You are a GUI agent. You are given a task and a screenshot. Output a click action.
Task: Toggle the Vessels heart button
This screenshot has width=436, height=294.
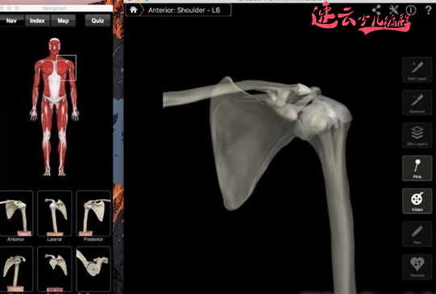coord(417,267)
